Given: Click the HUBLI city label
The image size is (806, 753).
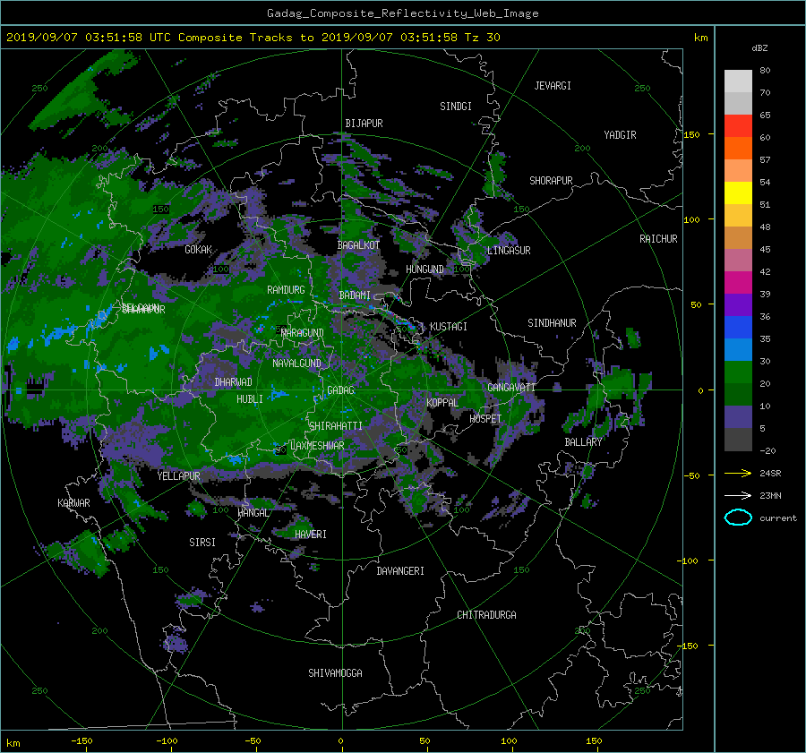Looking at the screenshot, I should [250, 399].
